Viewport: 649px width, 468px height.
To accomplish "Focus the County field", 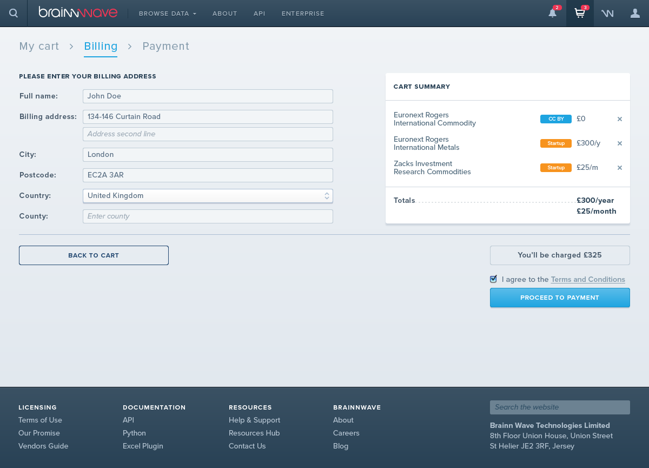I will coord(208,216).
